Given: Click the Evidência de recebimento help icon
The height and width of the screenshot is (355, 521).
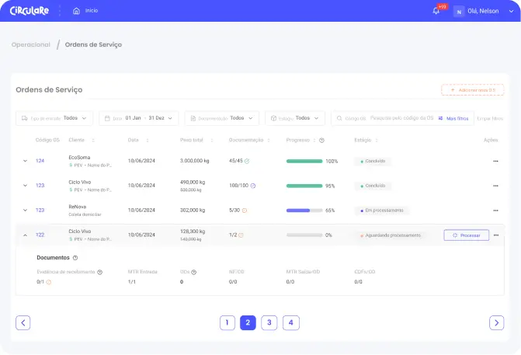Looking at the screenshot, I should point(99,272).
